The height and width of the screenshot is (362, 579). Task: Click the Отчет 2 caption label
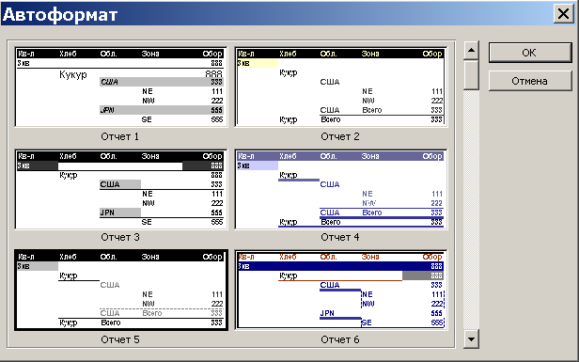coord(340,136)
